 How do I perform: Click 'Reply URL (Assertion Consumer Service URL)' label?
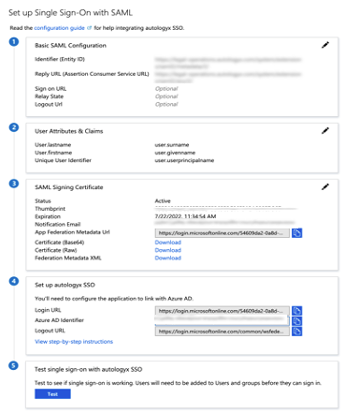92,74
